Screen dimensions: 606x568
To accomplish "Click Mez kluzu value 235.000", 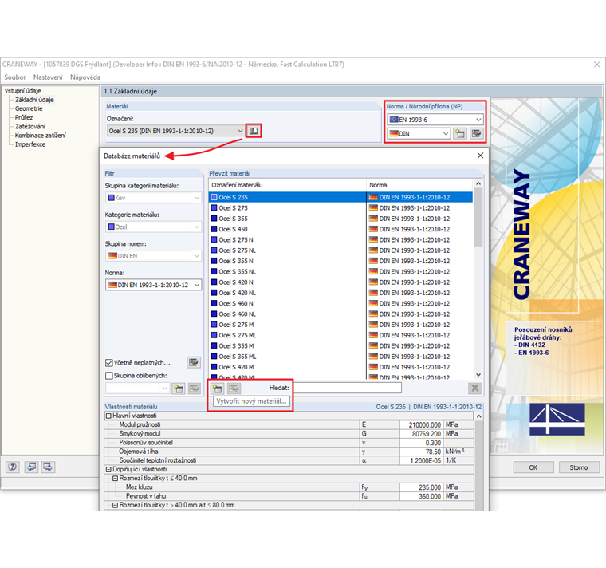I will pyautogui.click(x=422, y=487).
